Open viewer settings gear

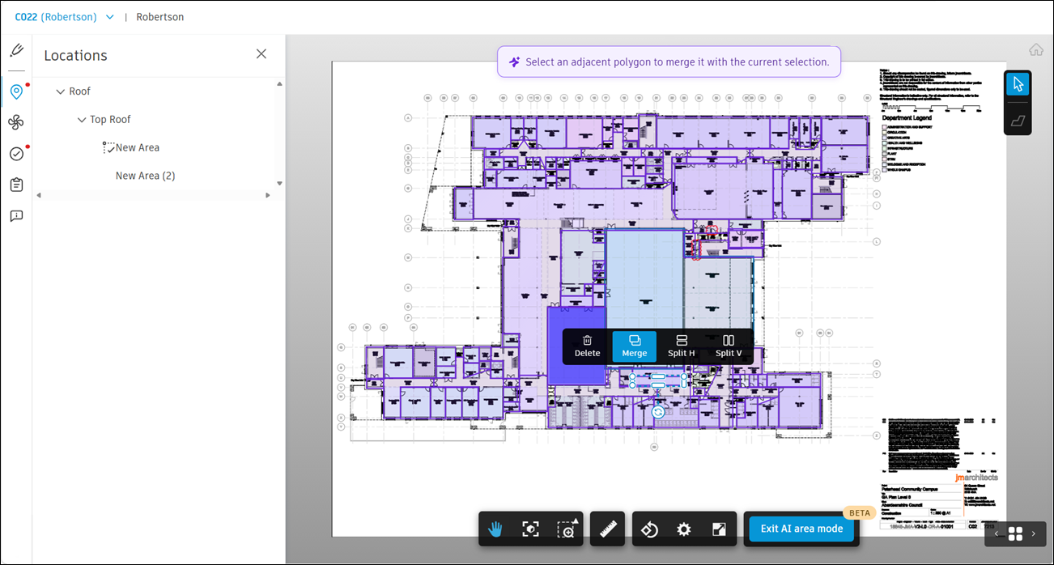[684, 529]
